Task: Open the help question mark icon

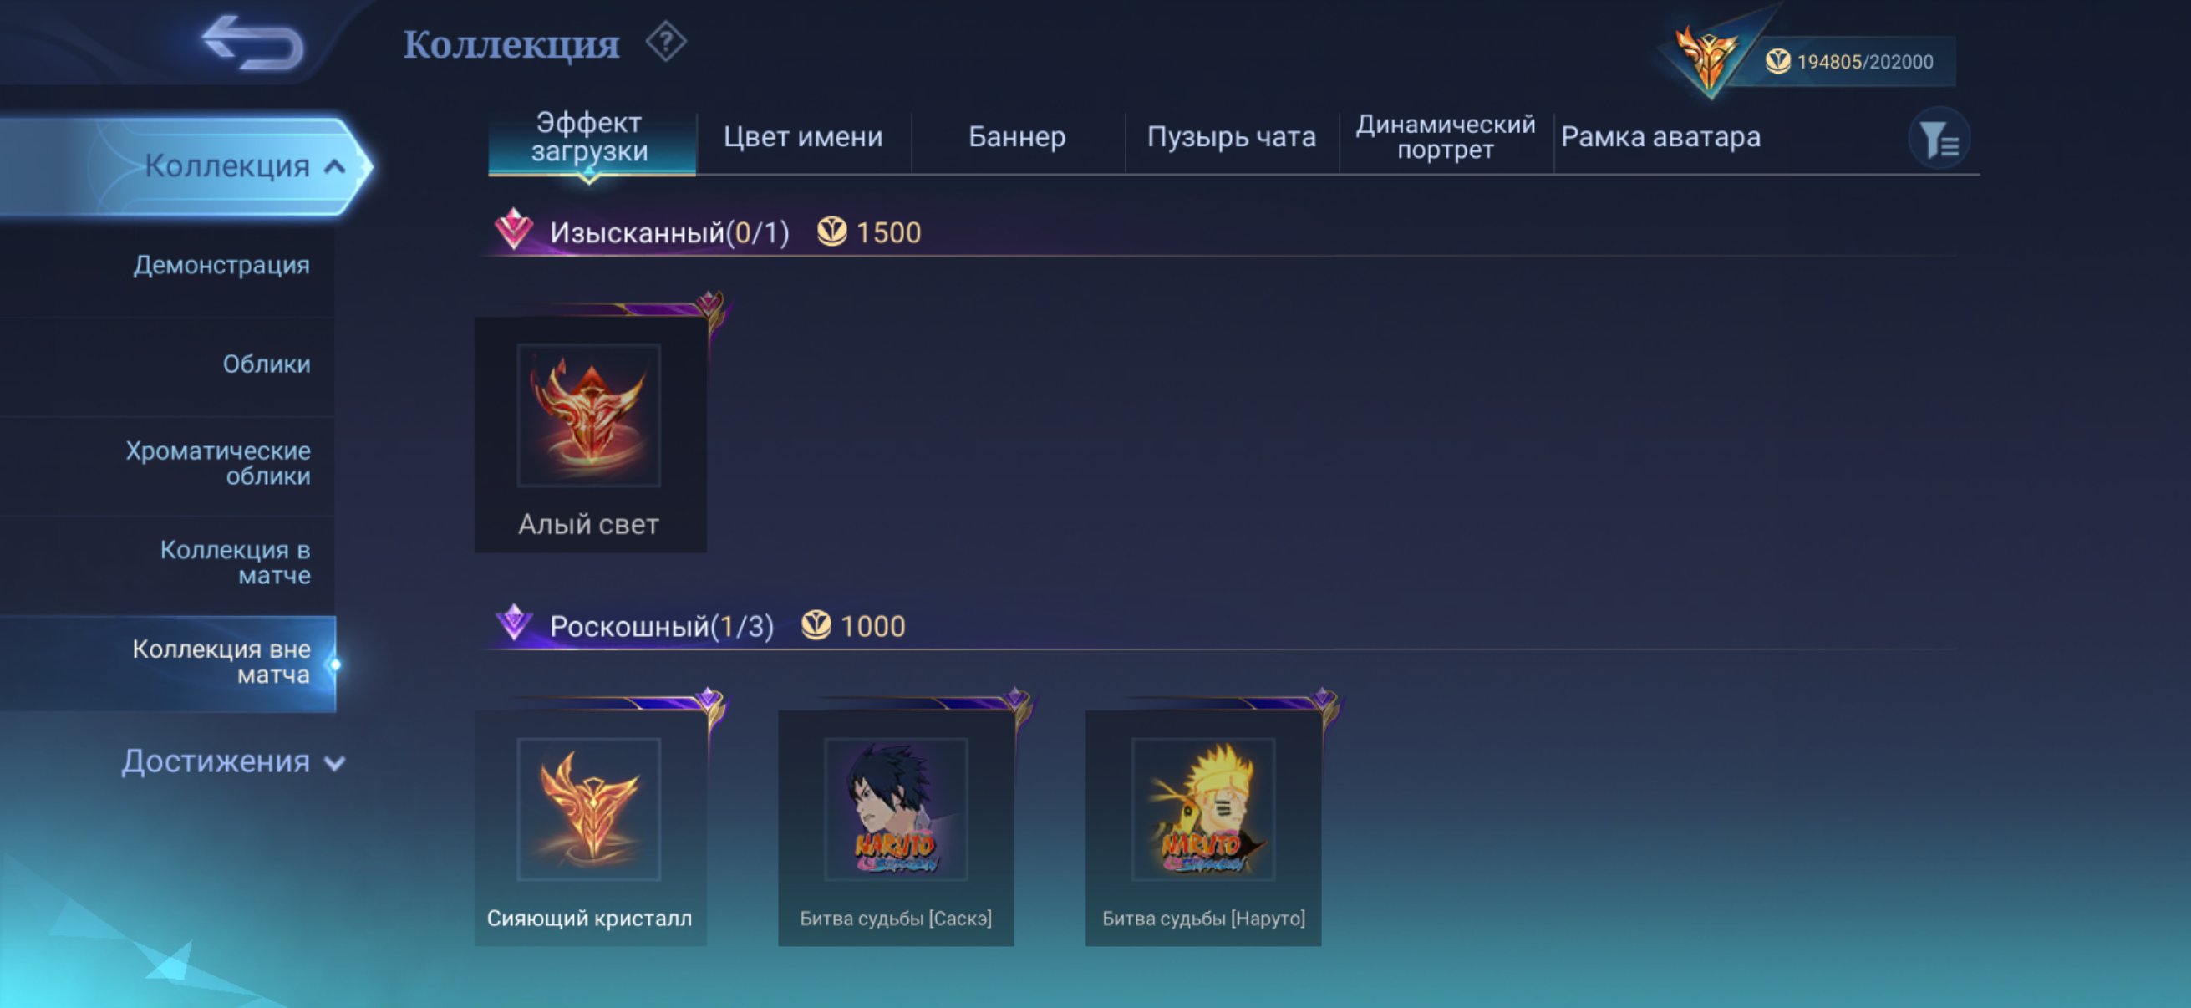Action: 665,42
